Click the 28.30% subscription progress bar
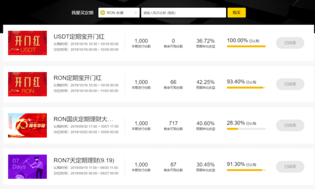Screen dimensions: 315x189 [x=246, y=129]
